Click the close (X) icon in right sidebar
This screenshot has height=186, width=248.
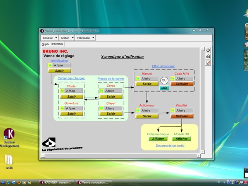click(x=208, y=50)
